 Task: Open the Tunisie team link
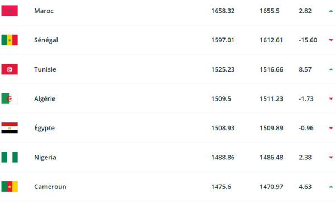(x=45, y=69)
